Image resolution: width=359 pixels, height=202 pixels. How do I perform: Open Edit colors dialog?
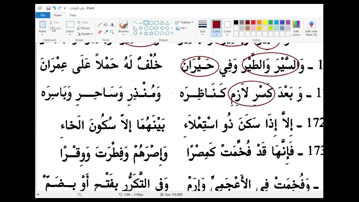tap(296, 28)
